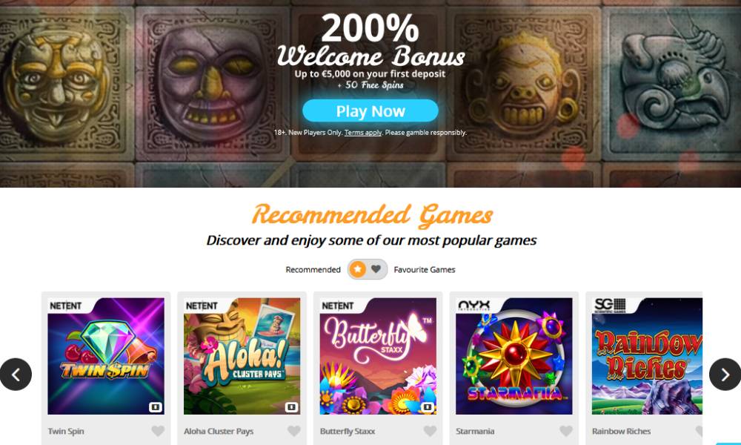Select the Recommended label

313,269
